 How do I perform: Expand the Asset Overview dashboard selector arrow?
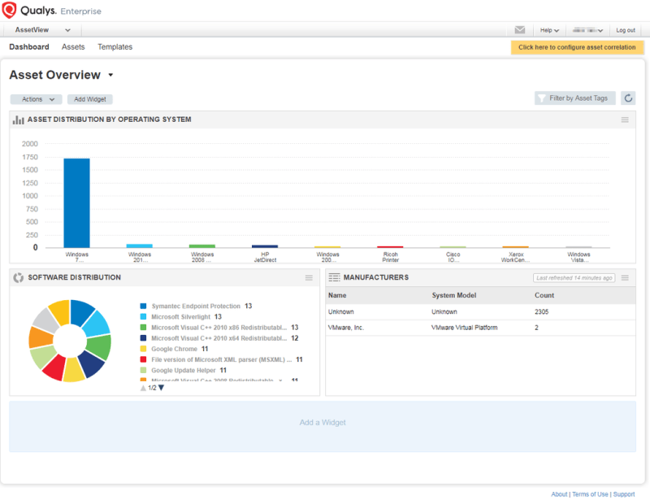110,75
